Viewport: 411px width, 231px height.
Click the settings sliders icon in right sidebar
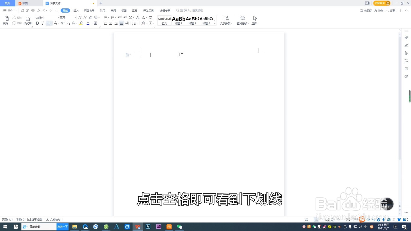click(406, 61)
